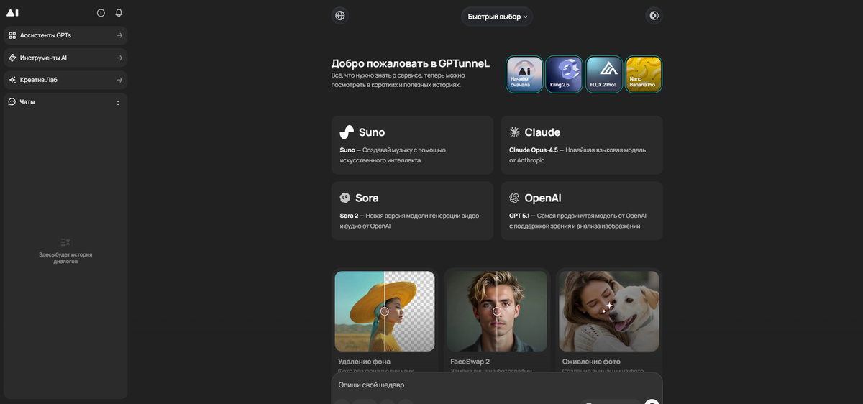Image resolution: width=863 pixels, height=404 pixels.
Task: Click comparison handle on Удаление фона image
Action: click(x=385, y=311)
